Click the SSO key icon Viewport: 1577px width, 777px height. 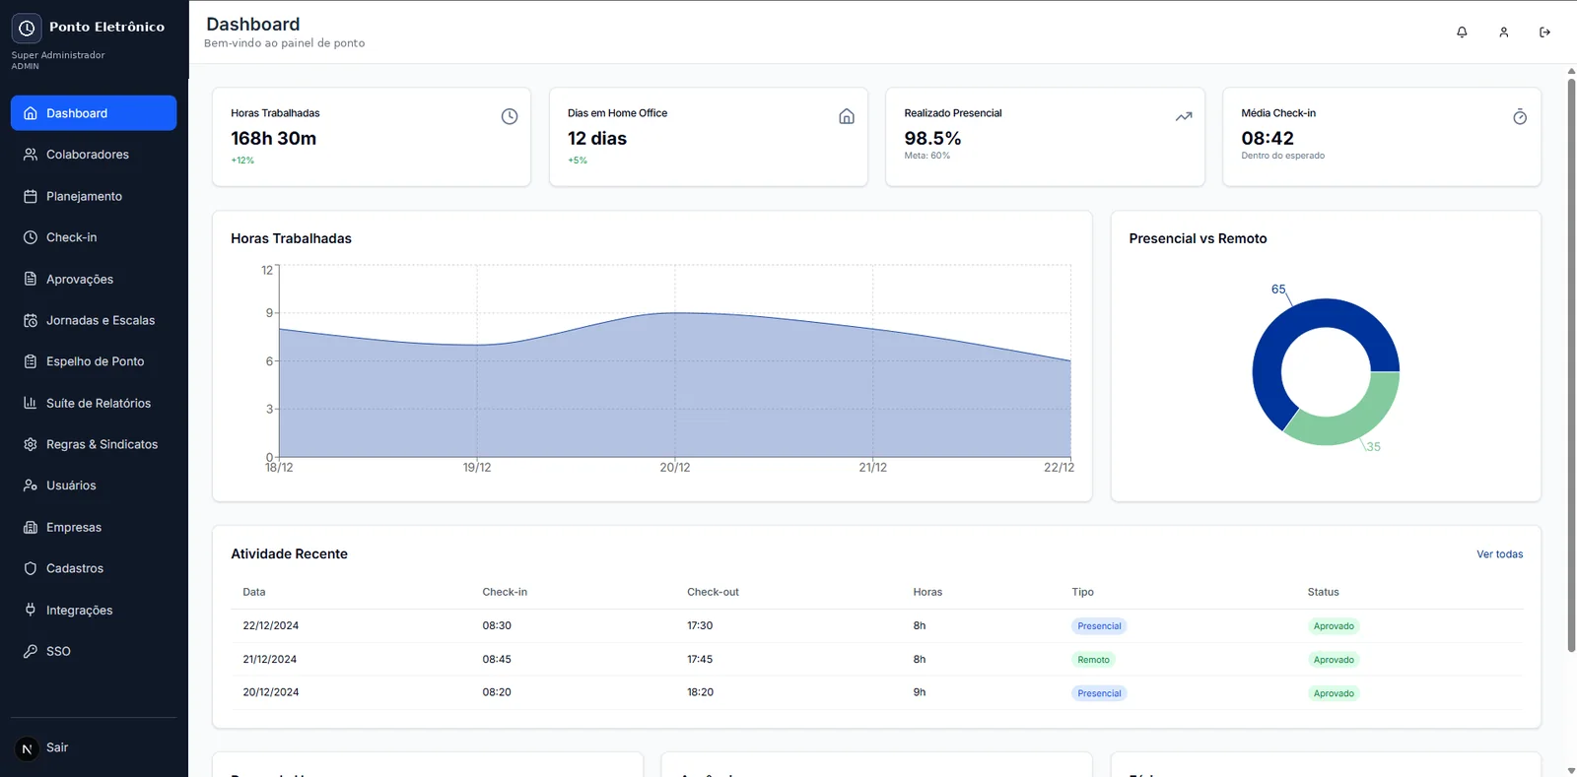click(31, 651)
